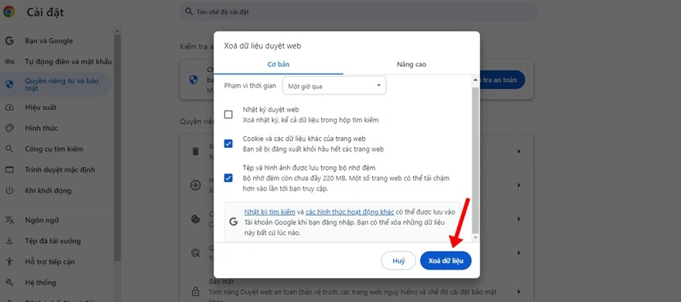Click the safety check button behind dialog

click(502, 80)
